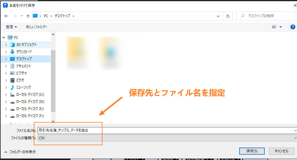Go back with the left arrow
Viewport: 297px width, 160px height.
coord(6,16)
